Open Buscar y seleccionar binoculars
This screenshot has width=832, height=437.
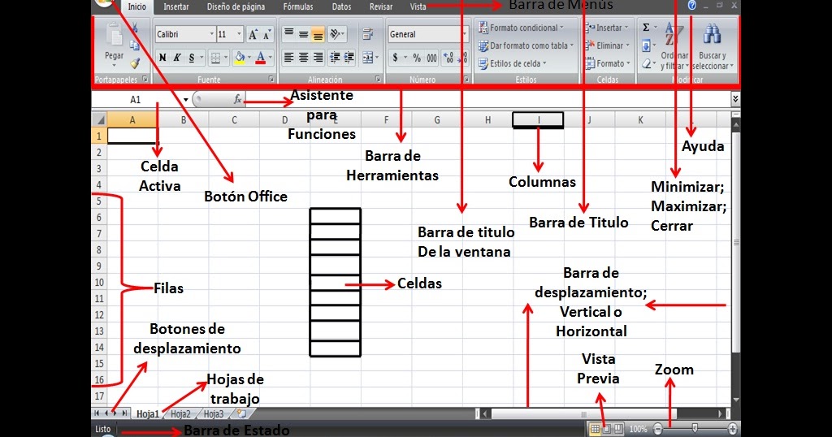(713, 46)
